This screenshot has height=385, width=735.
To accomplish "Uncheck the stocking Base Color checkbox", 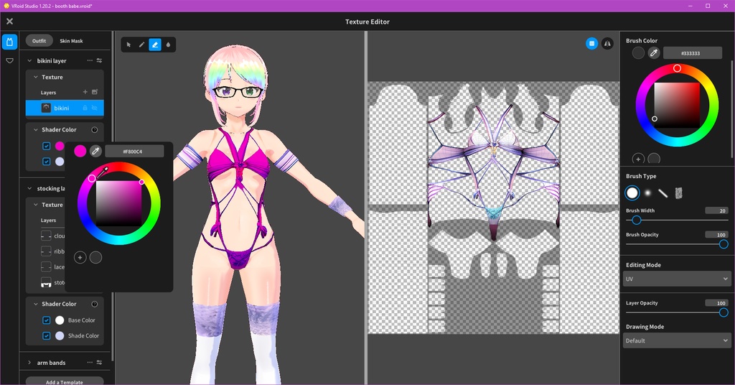I will pos(47,320).
